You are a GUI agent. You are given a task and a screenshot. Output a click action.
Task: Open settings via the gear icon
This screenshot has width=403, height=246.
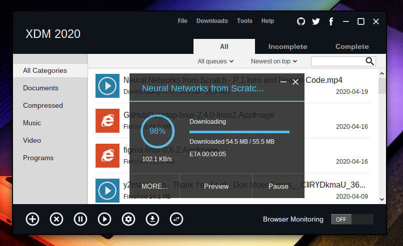[128, 219]
